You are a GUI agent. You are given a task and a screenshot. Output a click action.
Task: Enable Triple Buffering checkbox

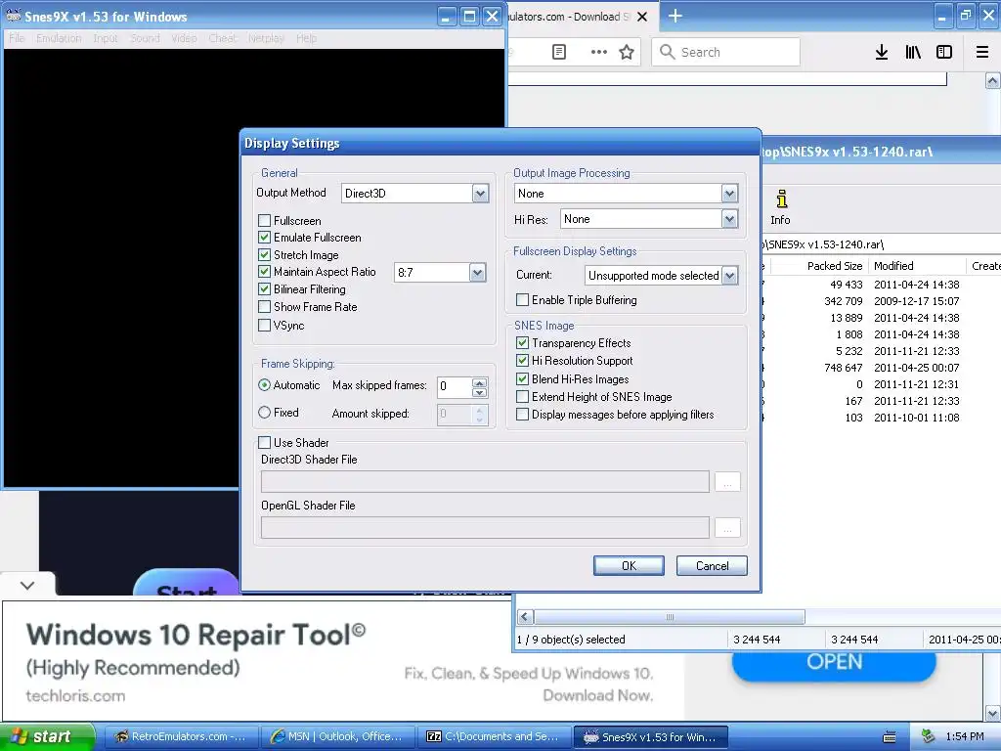click(522, 299)
